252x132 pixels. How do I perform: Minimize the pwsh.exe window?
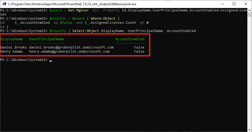pyautogui.click(x=222, y=4)
